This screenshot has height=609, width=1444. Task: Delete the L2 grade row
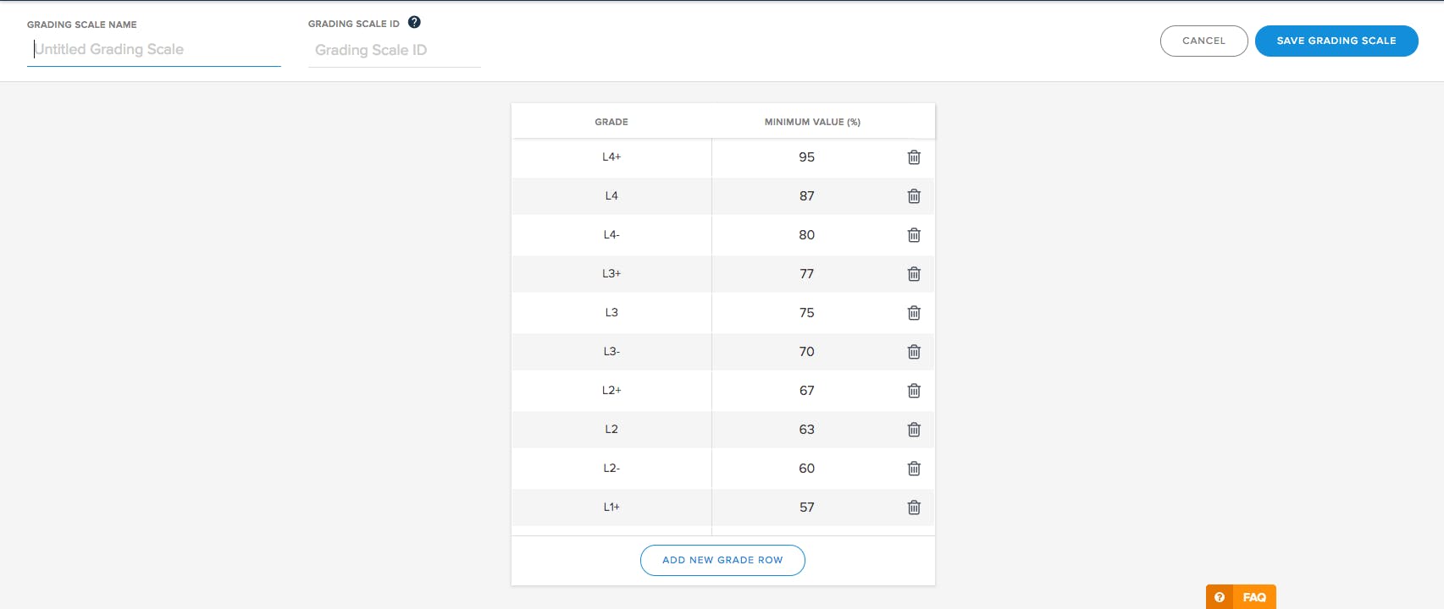(x=914, y=430)
